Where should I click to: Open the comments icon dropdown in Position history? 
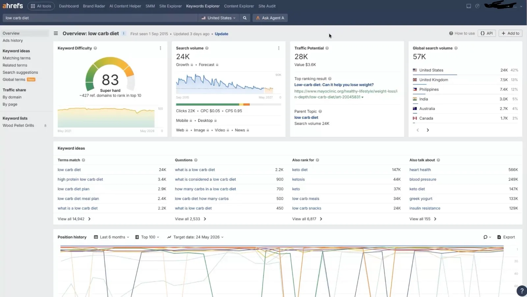tap(487, 237)
